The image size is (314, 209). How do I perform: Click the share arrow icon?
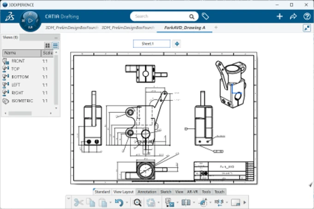[x=293, y=17]
